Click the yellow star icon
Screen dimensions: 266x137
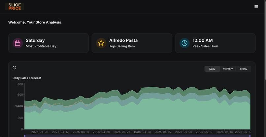tap(101, 43)
